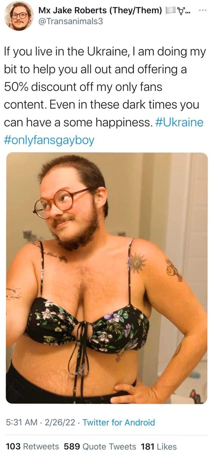This screenshot has width=211, height=455.
Task: Open the Twitter for Android source link
Action: coord(119,422)
